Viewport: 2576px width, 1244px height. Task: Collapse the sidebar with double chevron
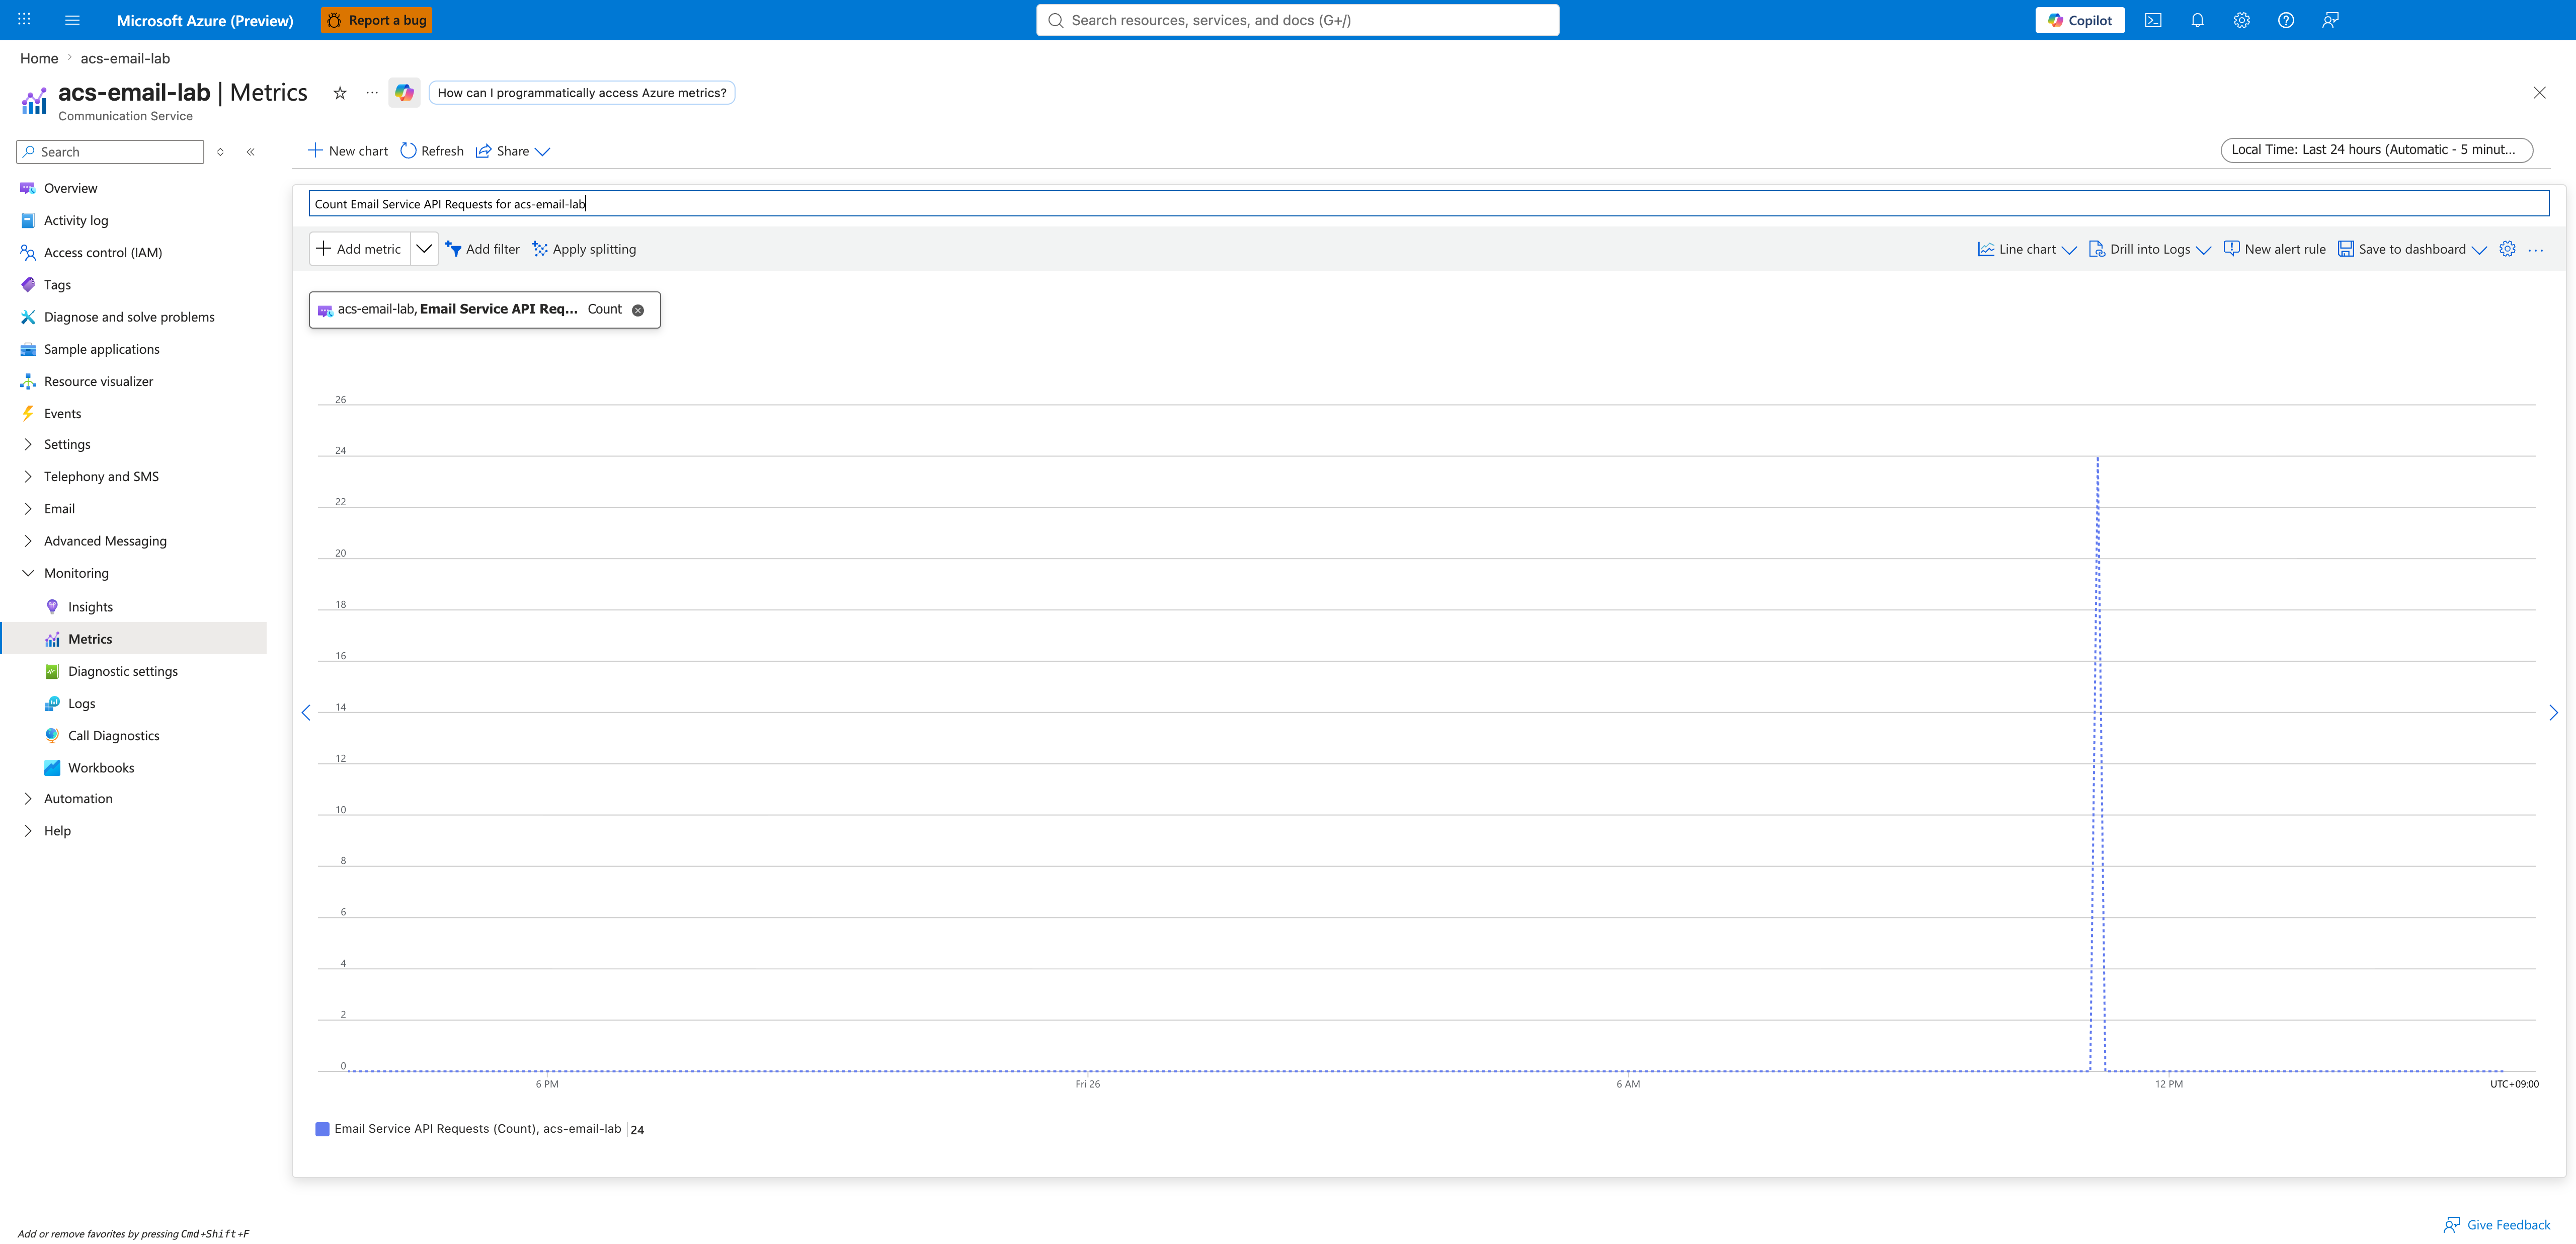tap(251, 152)
